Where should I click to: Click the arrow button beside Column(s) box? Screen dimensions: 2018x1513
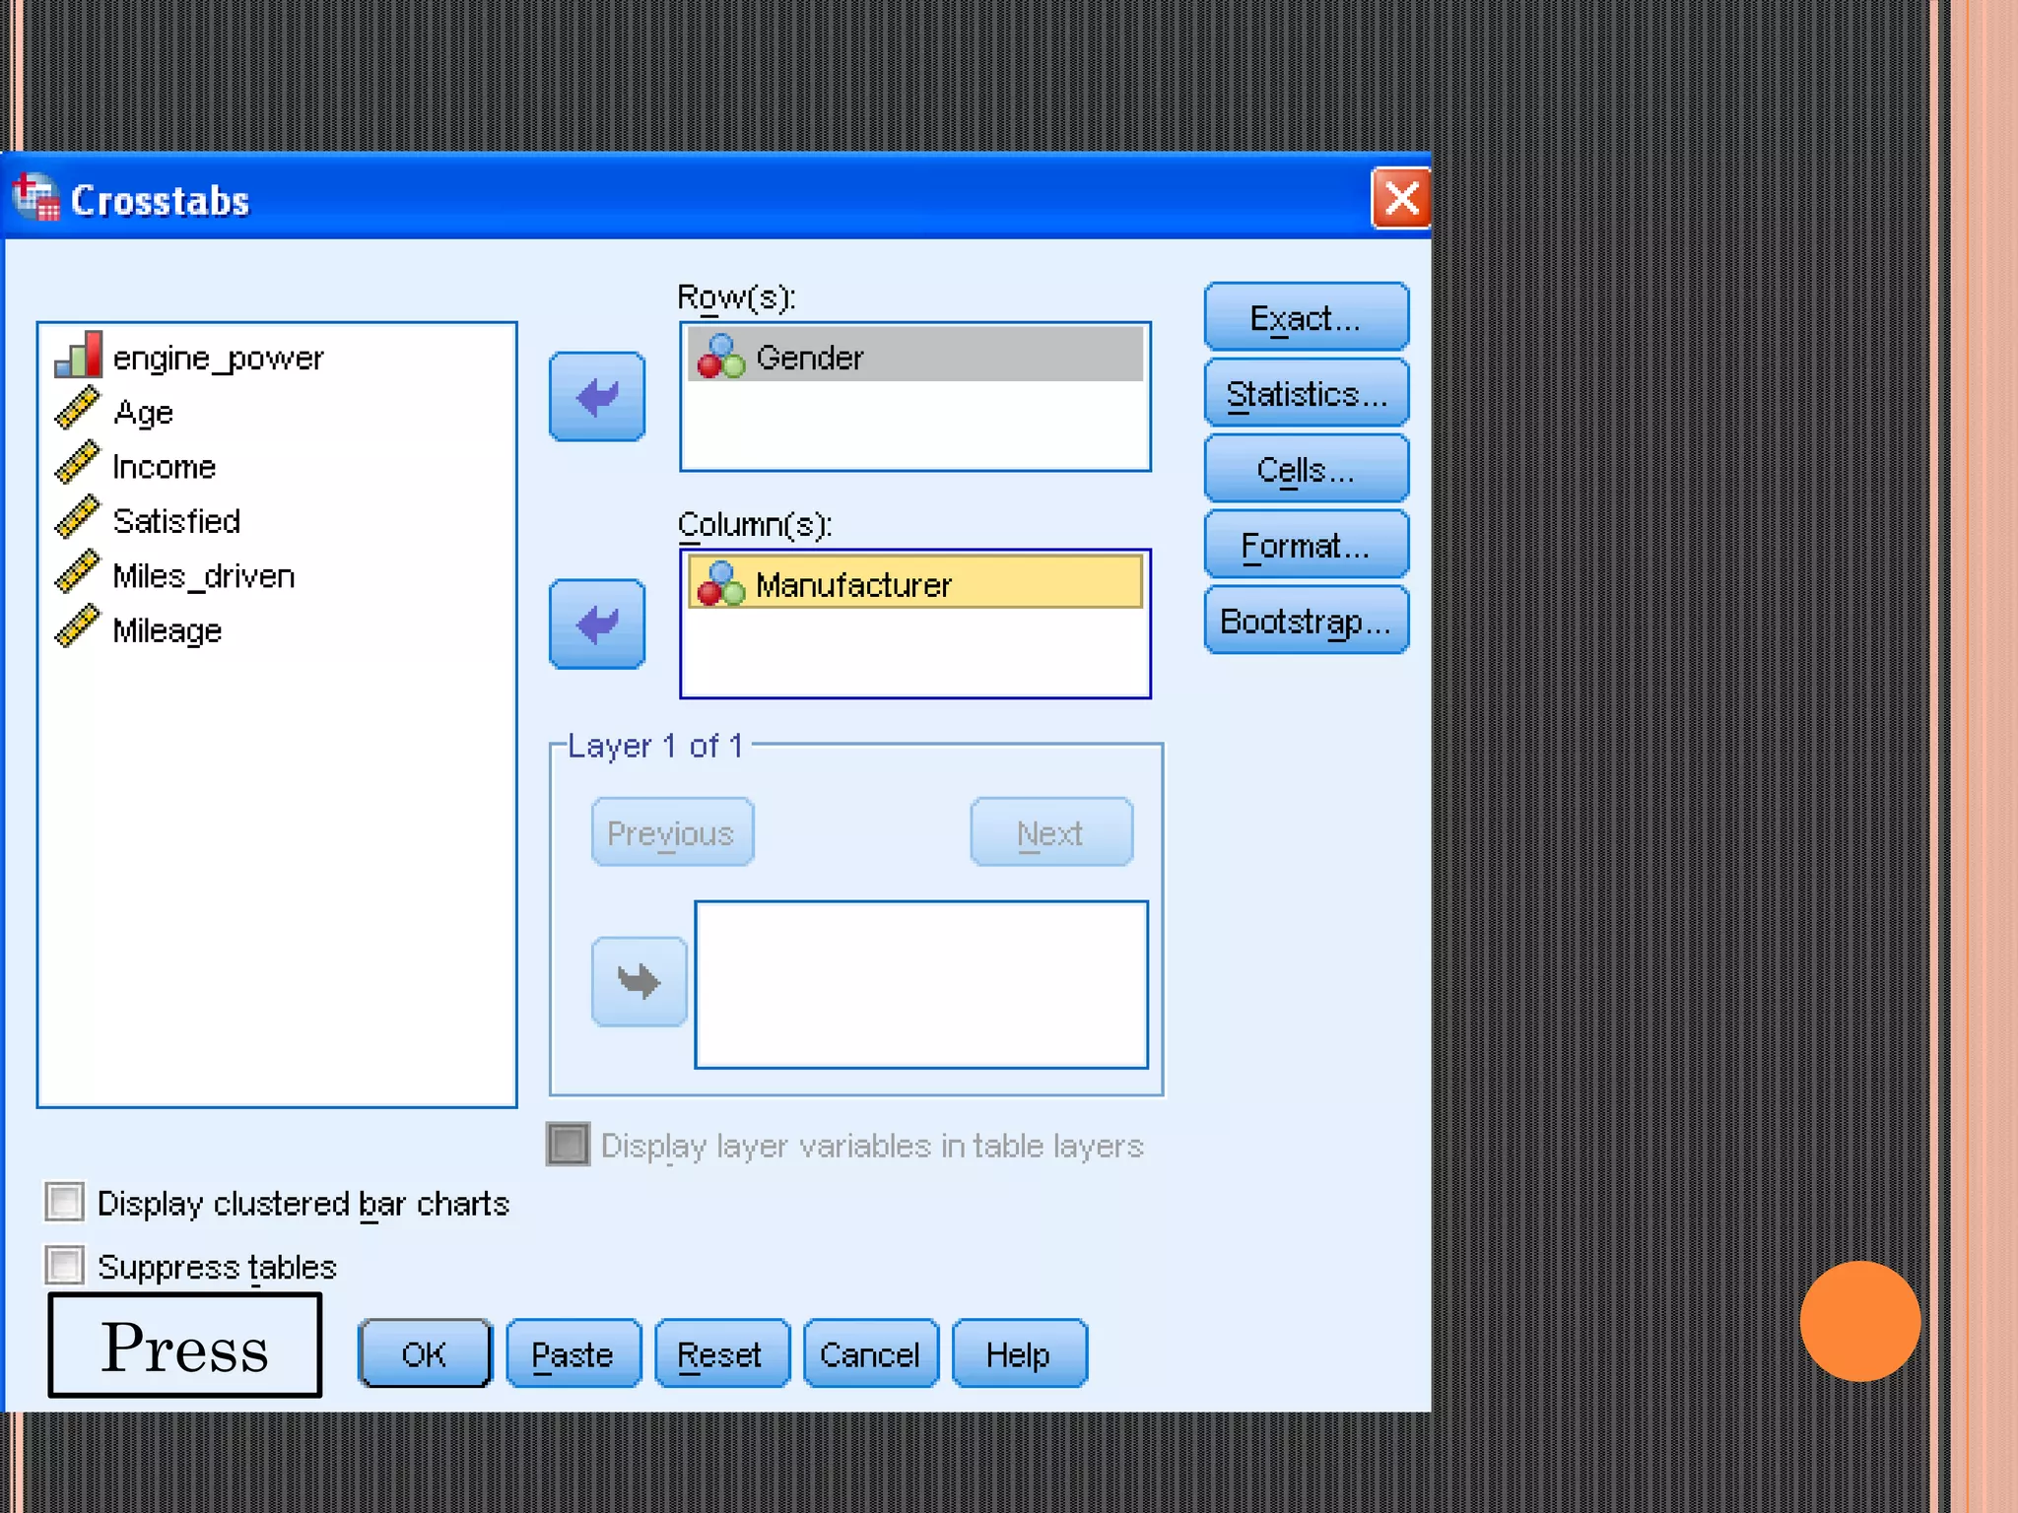(x=597, y=625)
